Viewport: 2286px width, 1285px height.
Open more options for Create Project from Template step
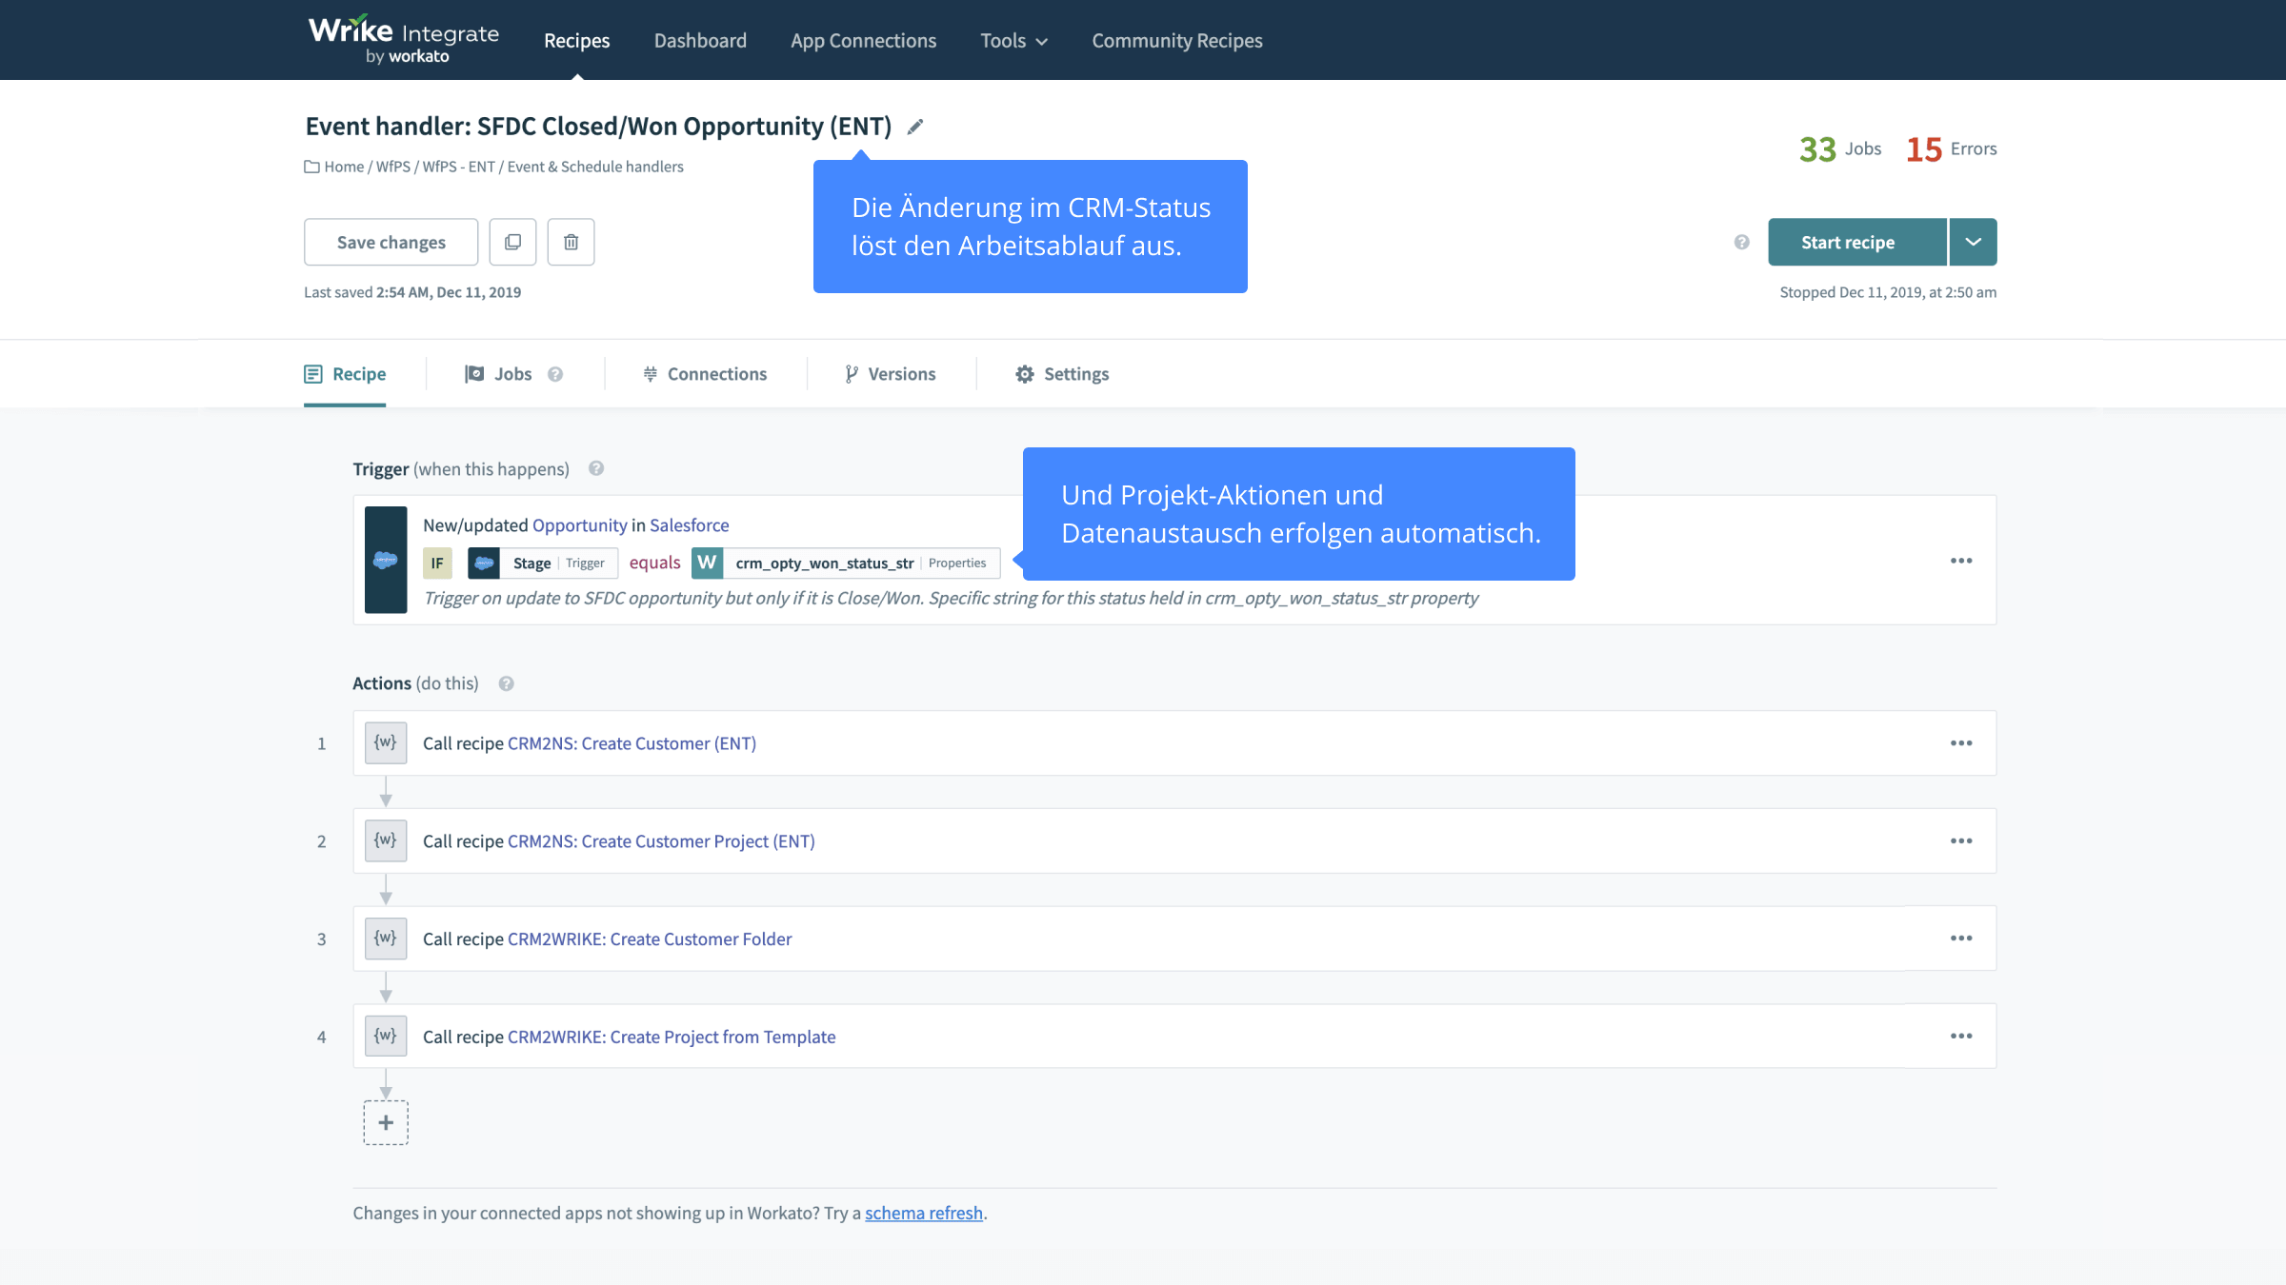pyautogui.click(x=1961, y=1037)
